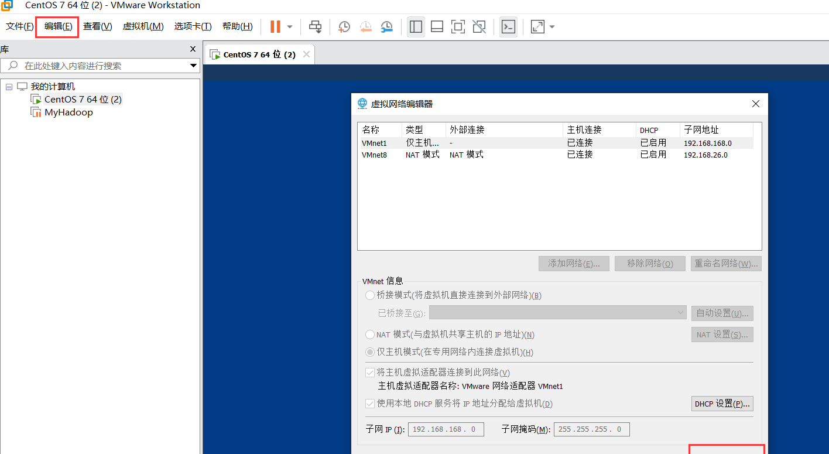Open the power options dropdown arrow
The image size is (829, 454).
point(290,27)
